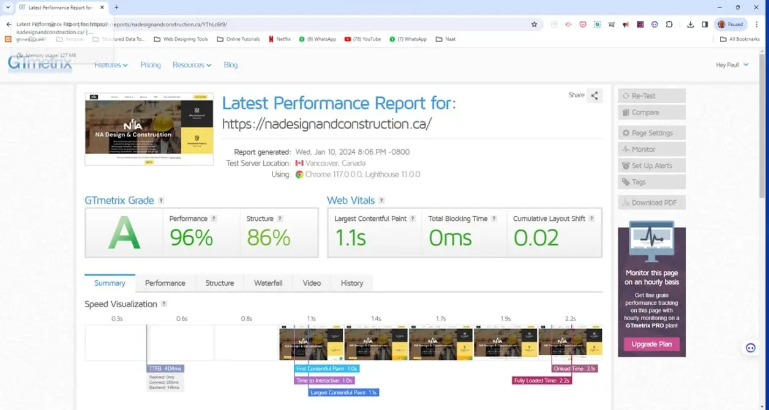769x410 pixels.
Task: Switch to the Structure tab
Action: (x=219, y=283)
